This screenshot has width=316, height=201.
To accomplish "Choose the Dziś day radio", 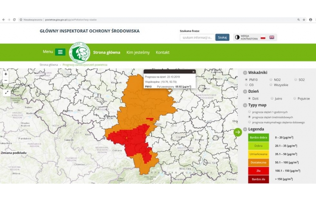I will (249, 98).
